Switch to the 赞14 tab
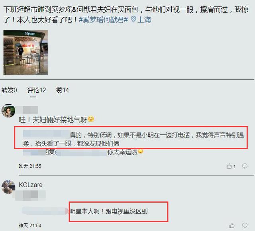 click(x=63, y=90)
